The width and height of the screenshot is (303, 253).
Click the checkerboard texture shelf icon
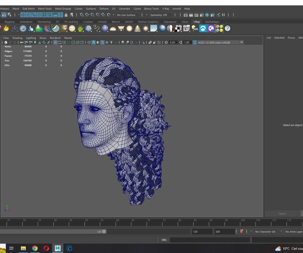178,29
